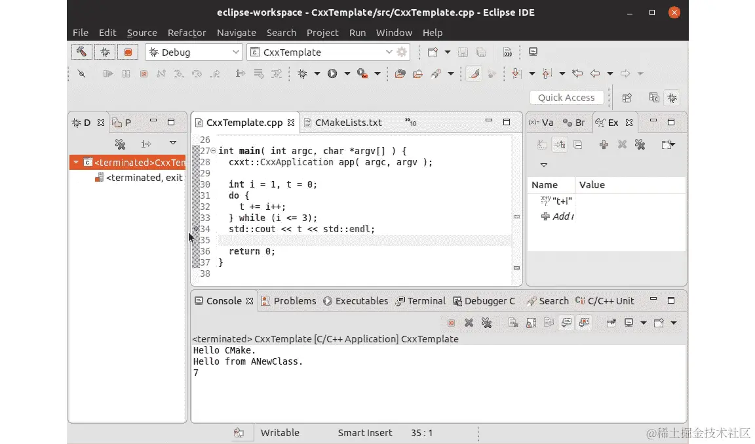Click the Add new expression plus icon
Viewport: 755px width, 444px height.
pos(604,144)
